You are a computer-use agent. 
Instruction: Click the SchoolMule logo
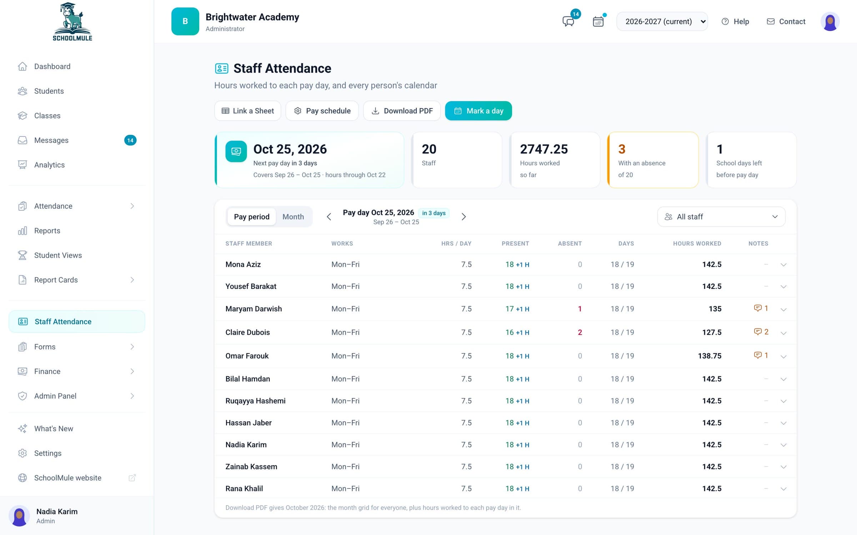click(x=72, y=21)
